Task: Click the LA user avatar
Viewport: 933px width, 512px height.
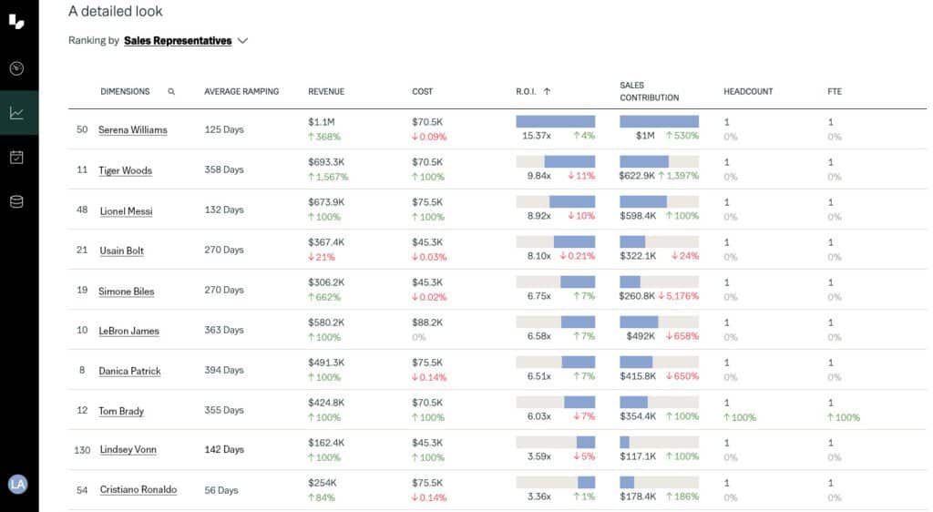Action: [17, 484]
